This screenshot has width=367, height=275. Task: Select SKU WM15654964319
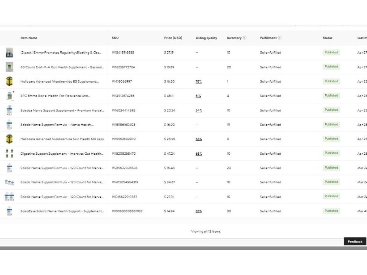click(x=125, y=182)
